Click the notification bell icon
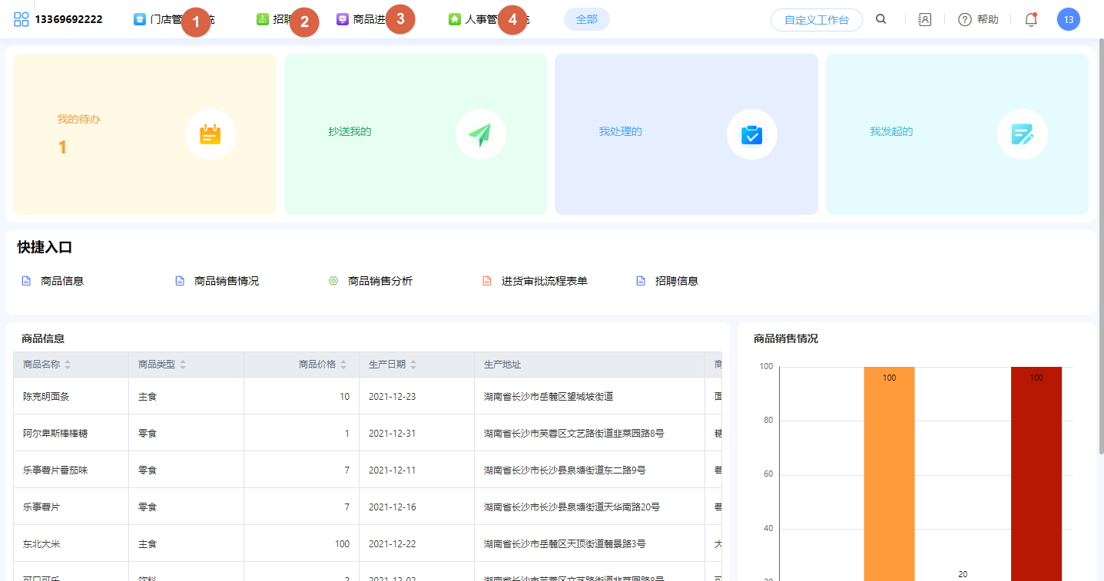Viewport: 1104px width, 581px height. point(1031,20)
